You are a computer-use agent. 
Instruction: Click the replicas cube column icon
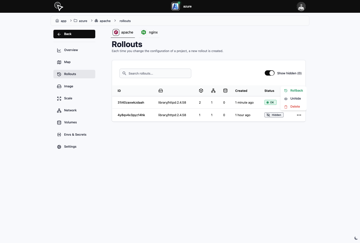coord(201,91)
